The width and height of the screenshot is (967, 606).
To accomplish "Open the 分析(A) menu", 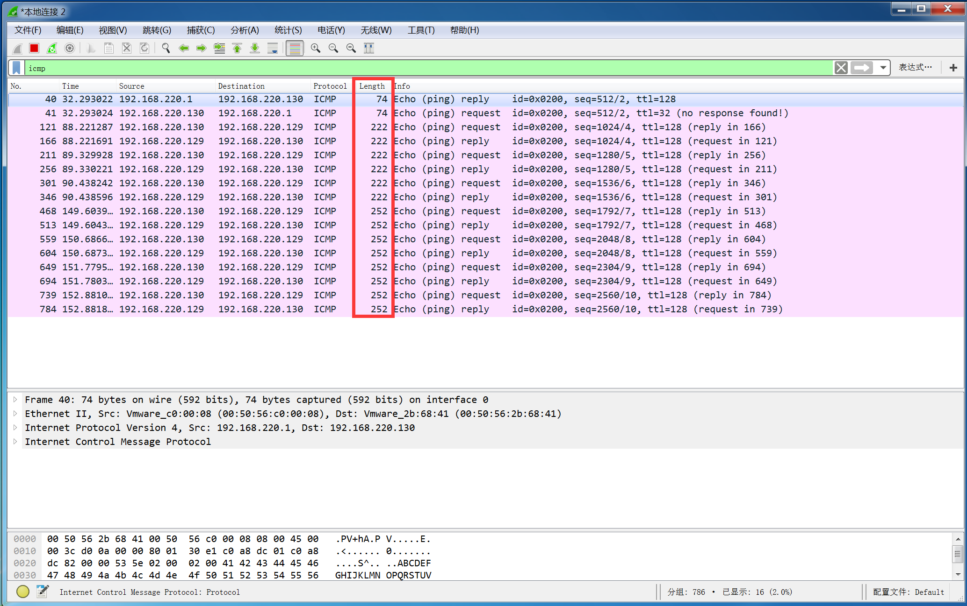I will click(x=245, y=30).
